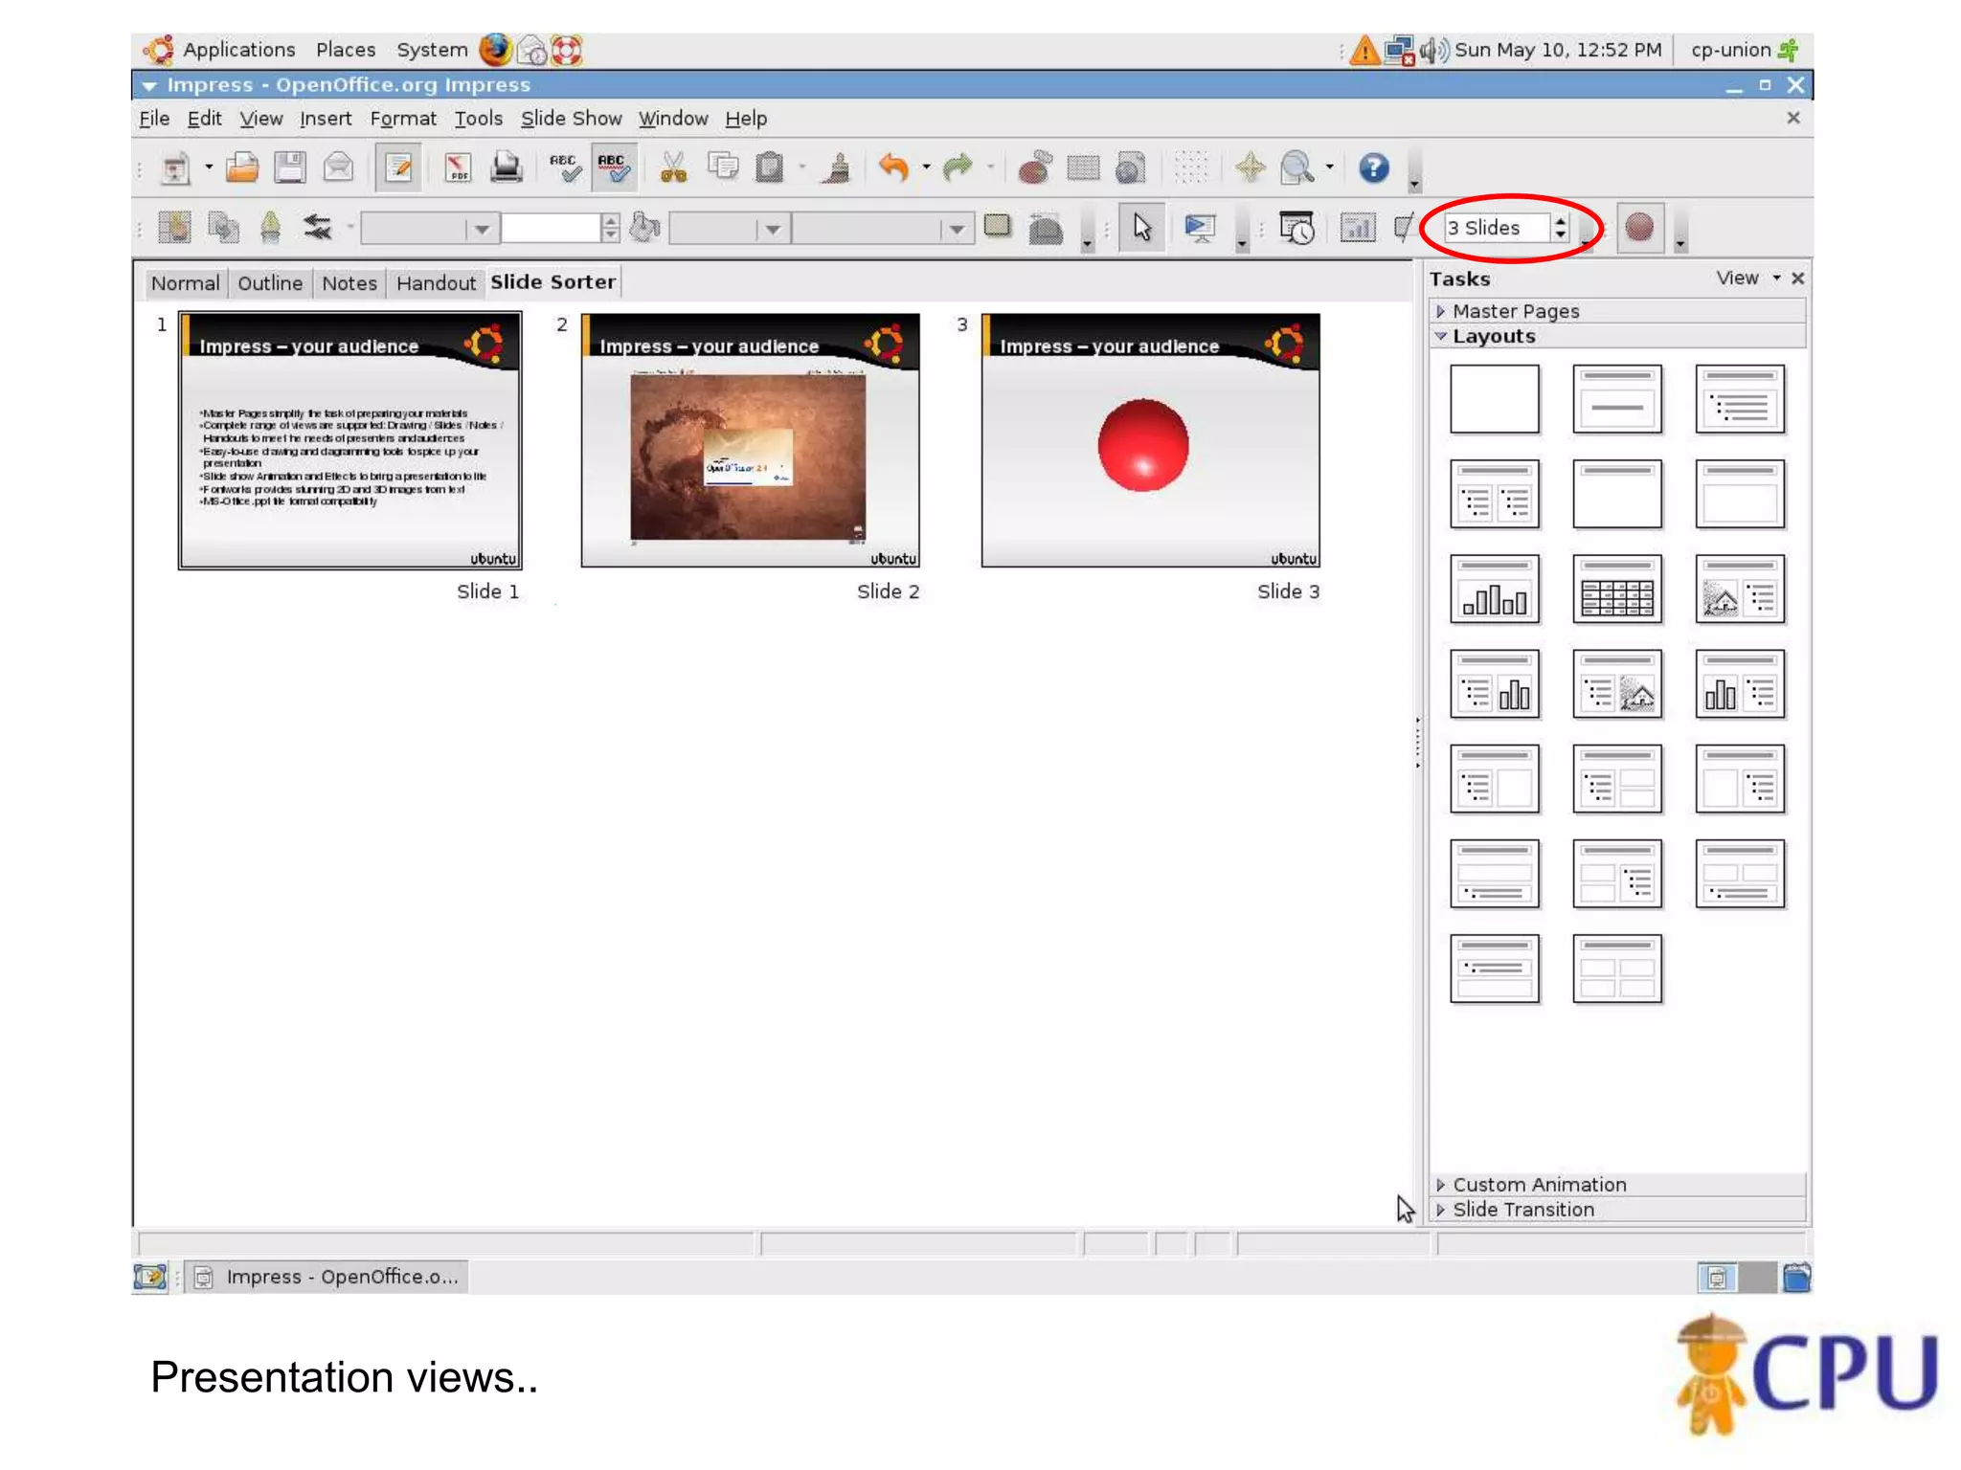Click the Format Paintbrush icon
1961x1470 pixels.
click(838, 168)
